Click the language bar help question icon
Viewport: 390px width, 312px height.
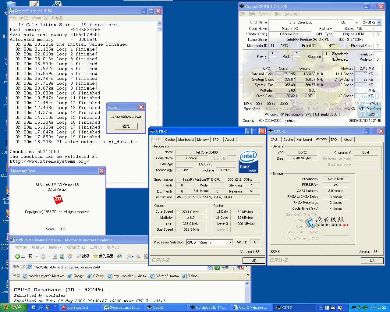point(340,308)
